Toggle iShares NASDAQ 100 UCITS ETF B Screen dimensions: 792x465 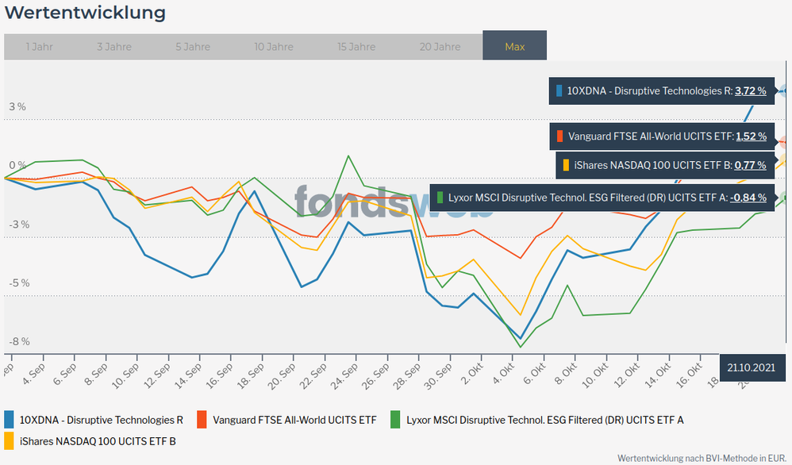98,440
